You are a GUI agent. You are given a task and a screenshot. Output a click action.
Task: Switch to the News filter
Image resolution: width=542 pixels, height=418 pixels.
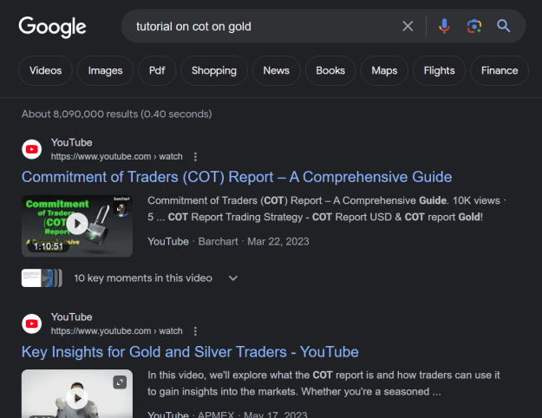[276, 70]
